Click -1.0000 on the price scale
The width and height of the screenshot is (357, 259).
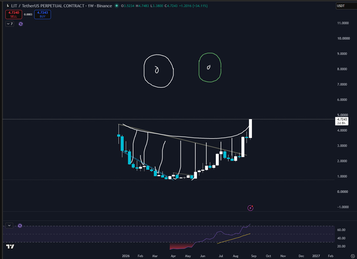pos(343,207)
